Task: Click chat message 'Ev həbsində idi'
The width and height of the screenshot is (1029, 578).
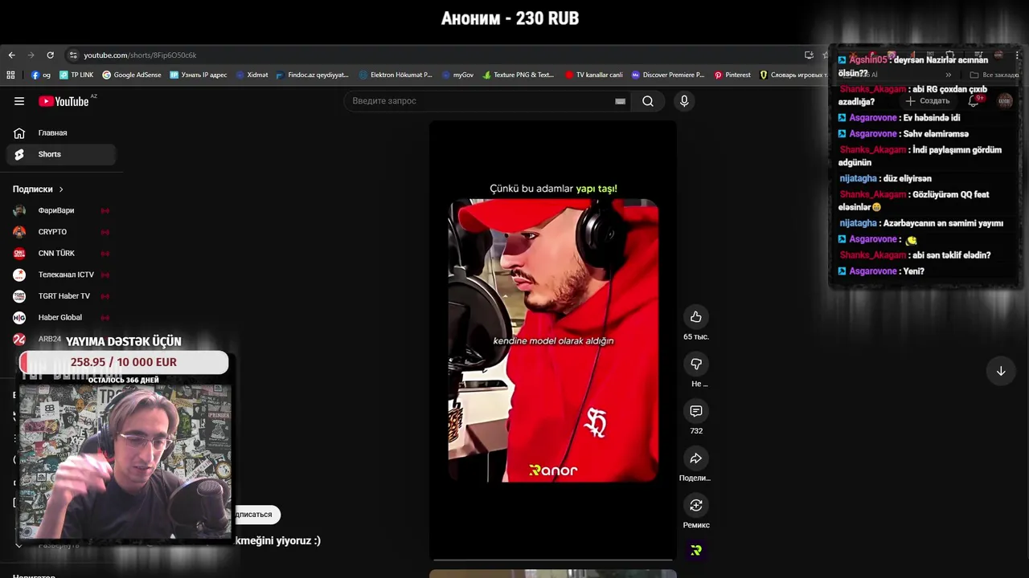Action: [931, 118]
